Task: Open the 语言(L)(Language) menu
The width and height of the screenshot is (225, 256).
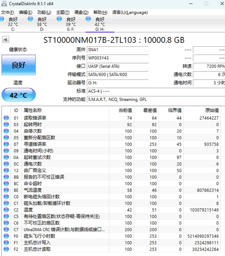Action: 130,12
